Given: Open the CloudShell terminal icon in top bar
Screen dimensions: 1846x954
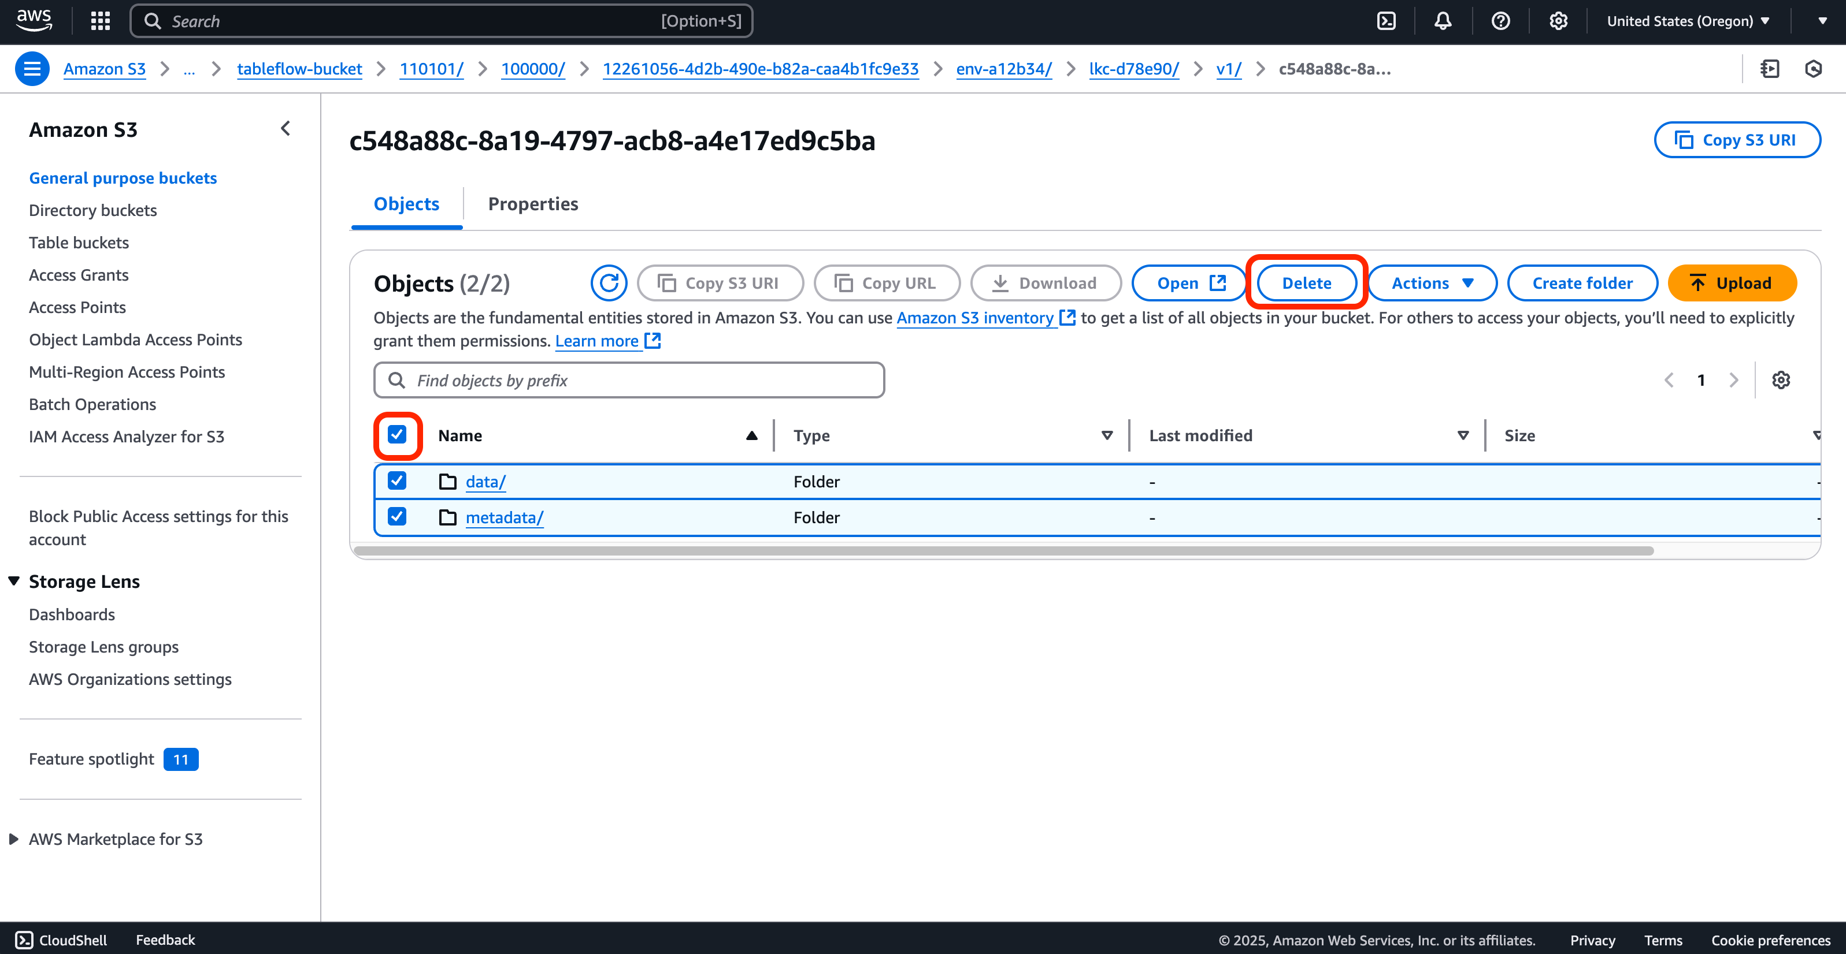Looking at the screenshot, I should (x=1386, y=21).
